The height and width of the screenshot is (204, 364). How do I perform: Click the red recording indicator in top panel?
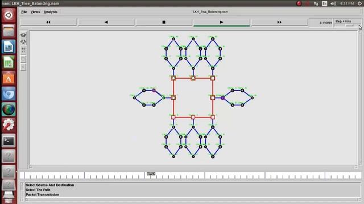point(299,3)
